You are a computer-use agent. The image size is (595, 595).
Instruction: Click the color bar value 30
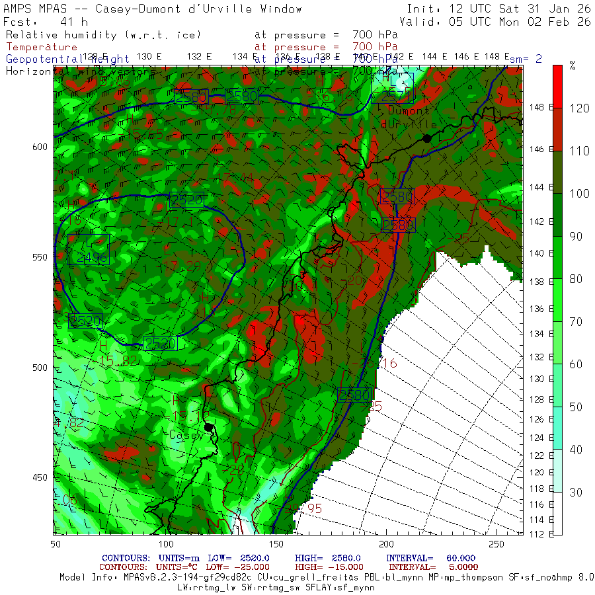click(576, 492)
